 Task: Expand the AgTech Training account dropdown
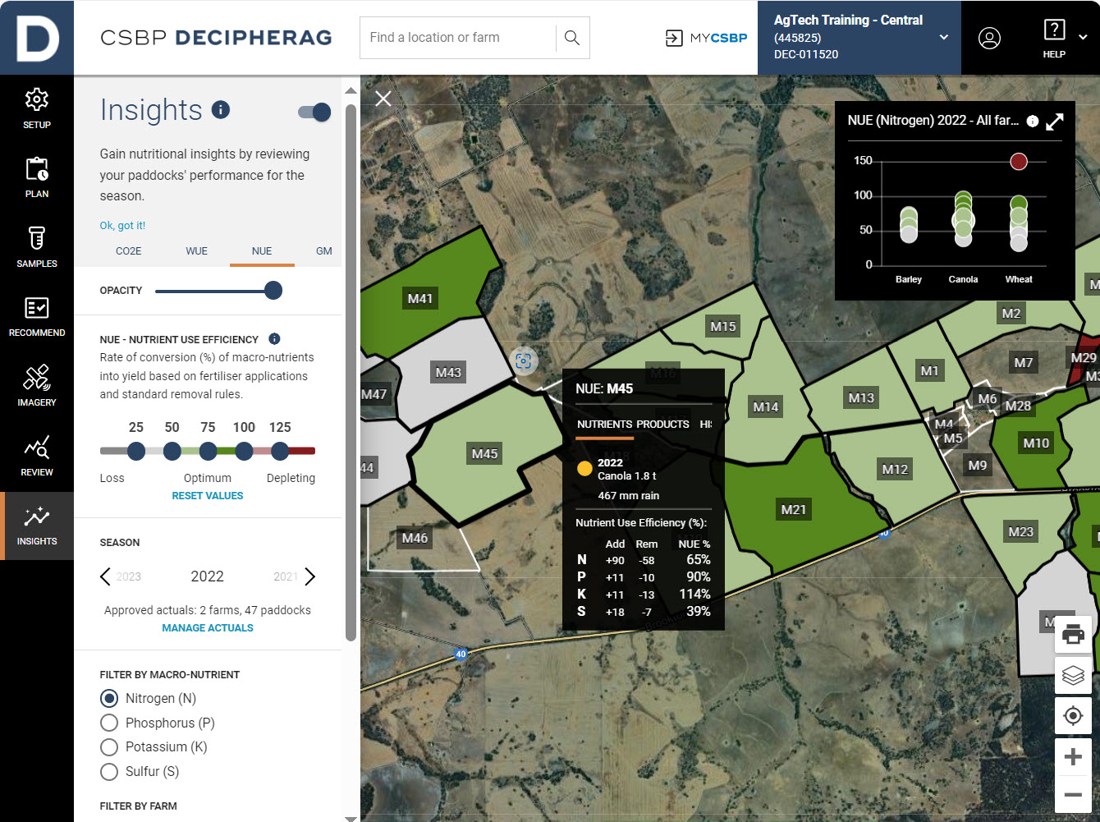943,38
